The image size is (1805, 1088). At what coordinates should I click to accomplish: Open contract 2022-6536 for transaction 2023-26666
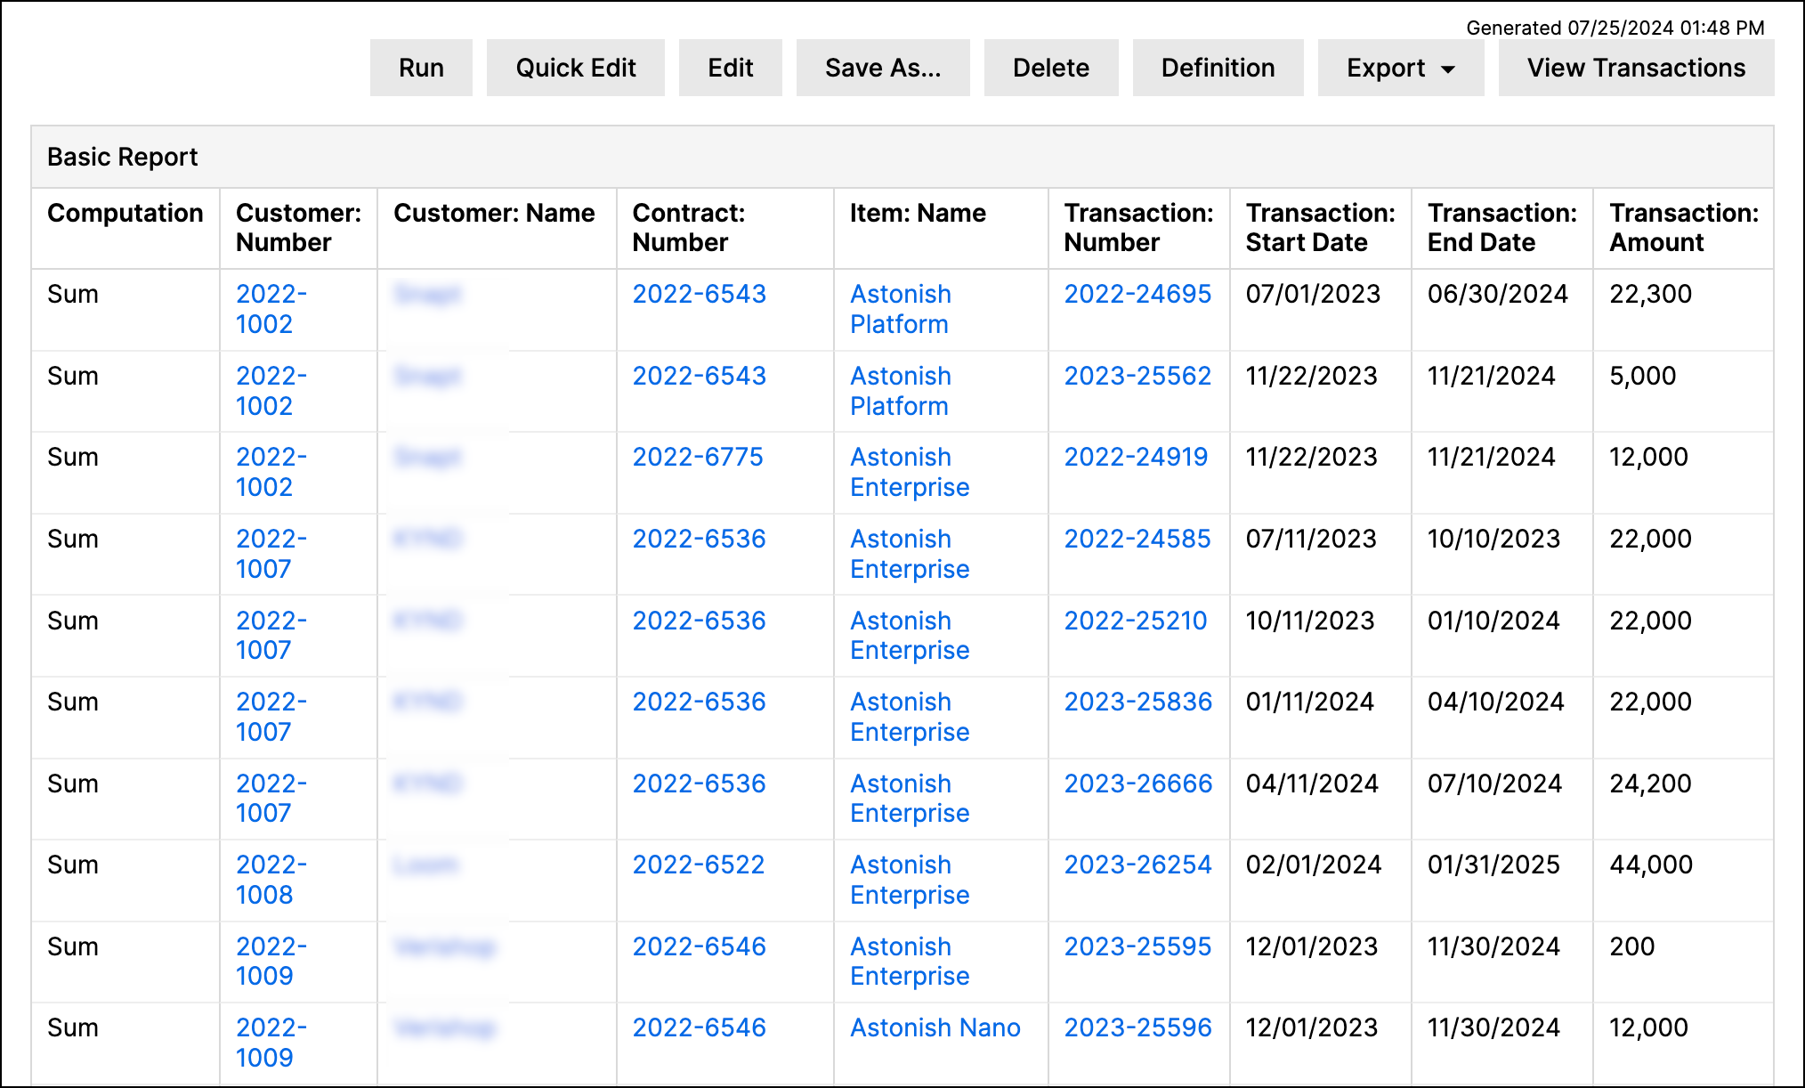coord(700,784)
